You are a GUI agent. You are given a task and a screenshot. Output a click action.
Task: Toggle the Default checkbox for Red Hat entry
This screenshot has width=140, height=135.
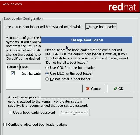pos(13,73)
